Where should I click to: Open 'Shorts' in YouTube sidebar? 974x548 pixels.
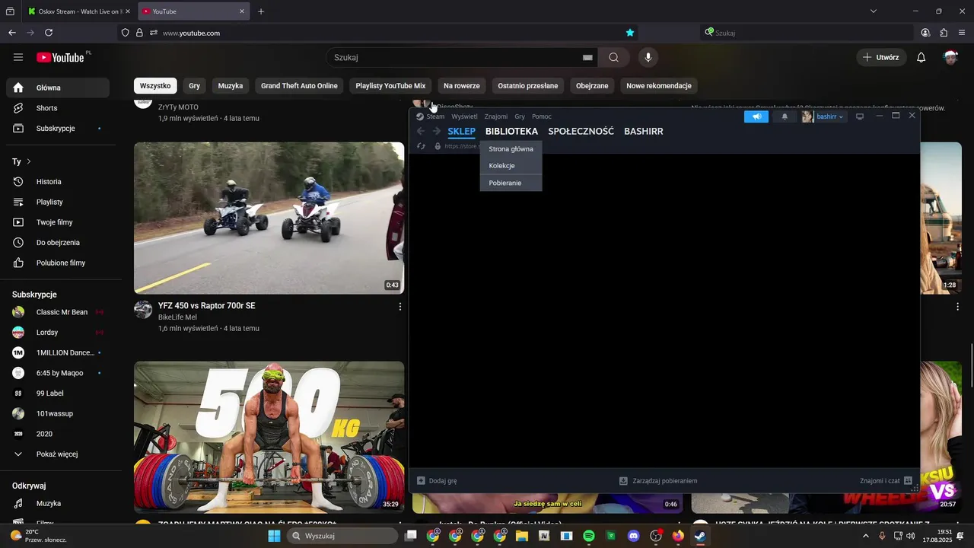(58, 108)
